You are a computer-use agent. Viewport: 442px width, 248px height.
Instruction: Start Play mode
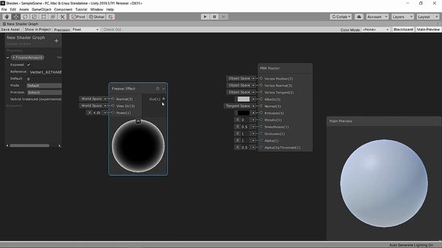tap(205, 17)
